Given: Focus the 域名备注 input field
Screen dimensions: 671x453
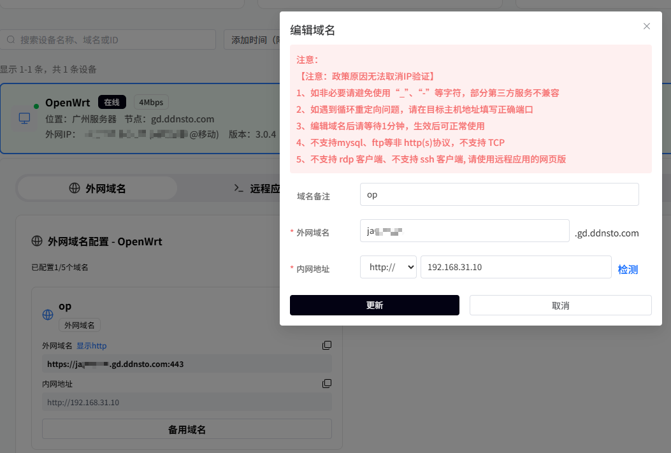Looking at the screenshot, I should (499, 195).
